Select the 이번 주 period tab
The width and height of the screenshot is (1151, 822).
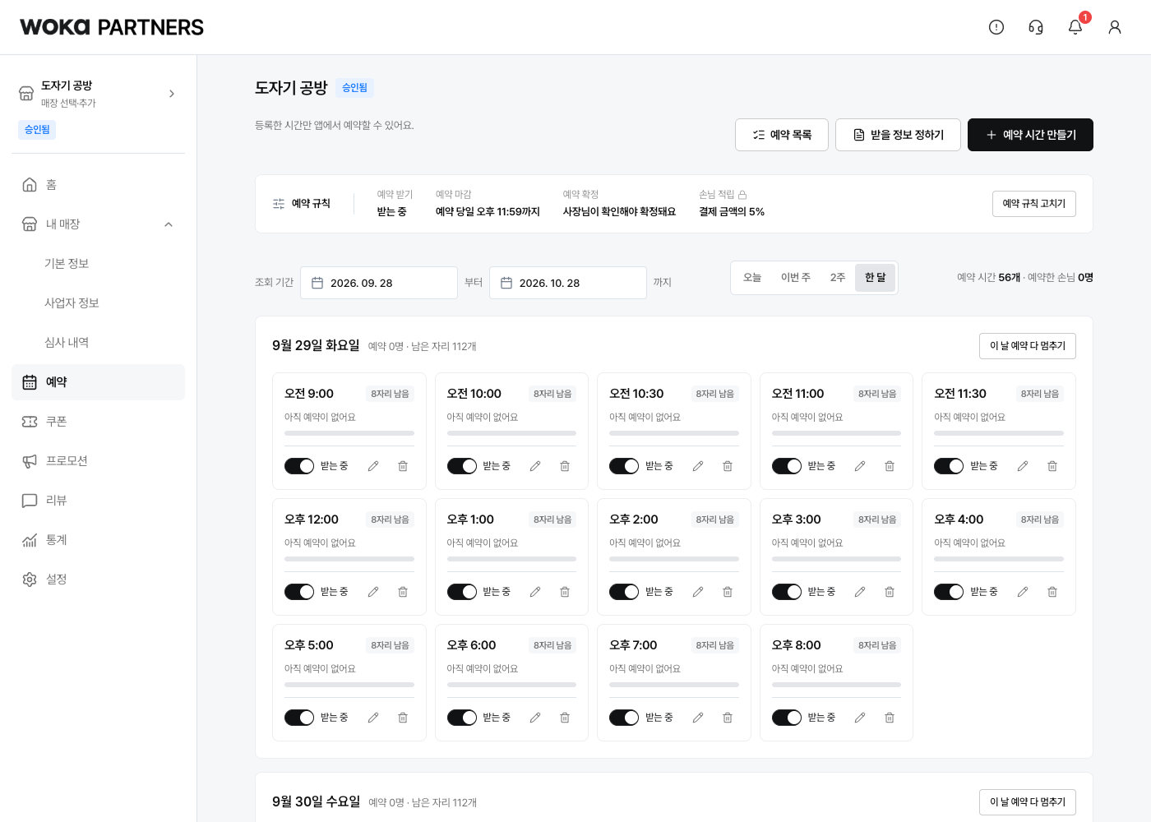(796, 278)
